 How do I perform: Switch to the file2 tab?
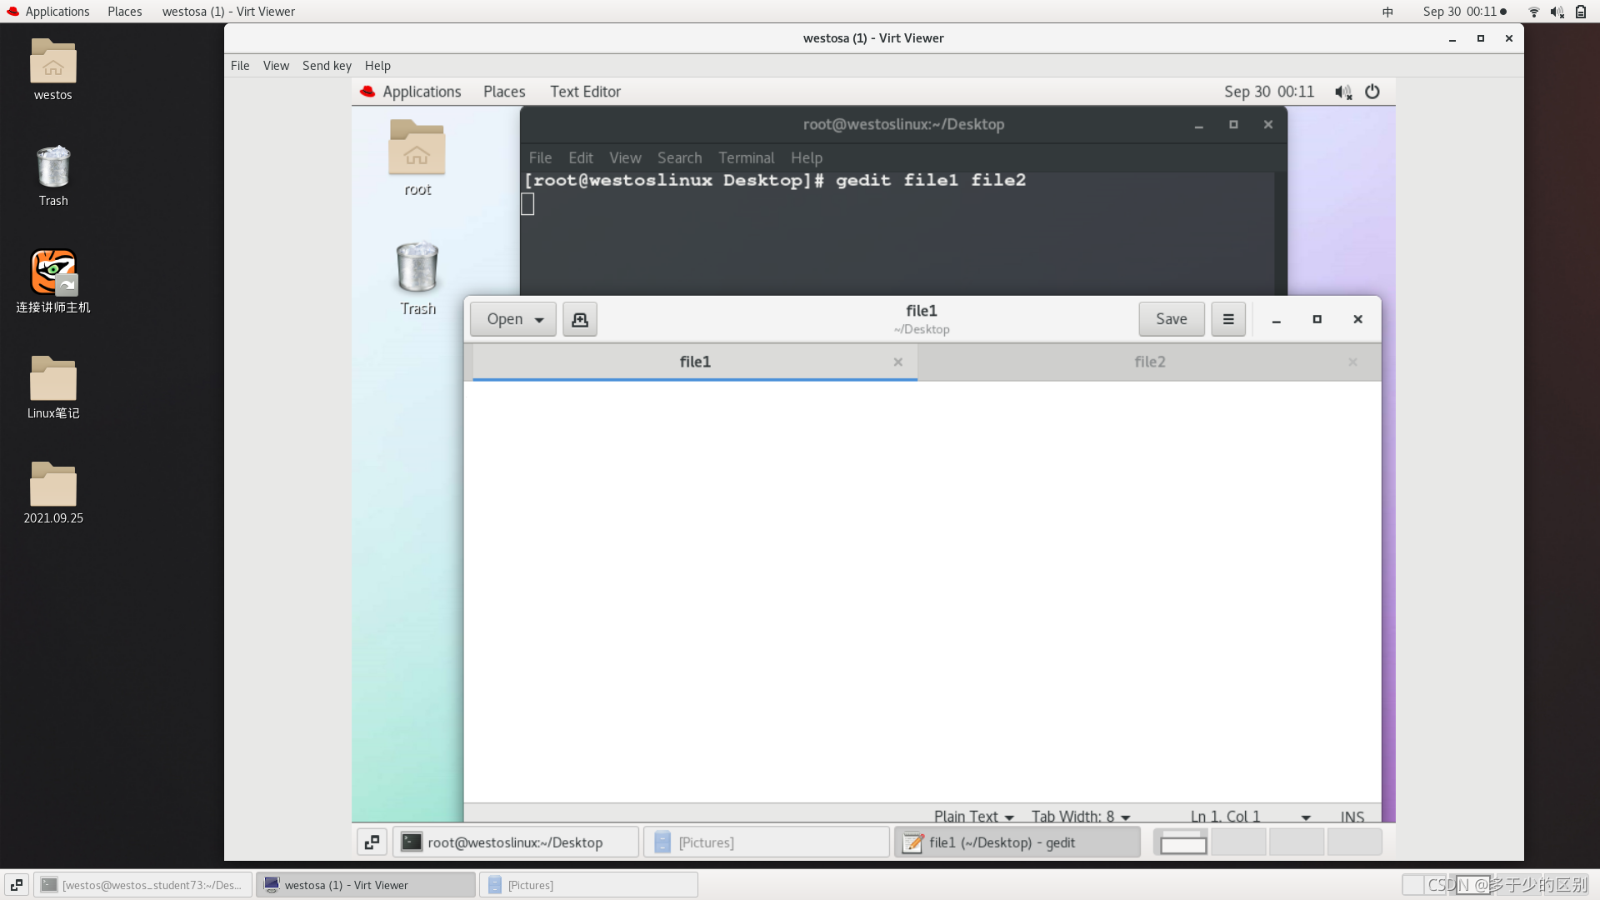(1149, 362)
